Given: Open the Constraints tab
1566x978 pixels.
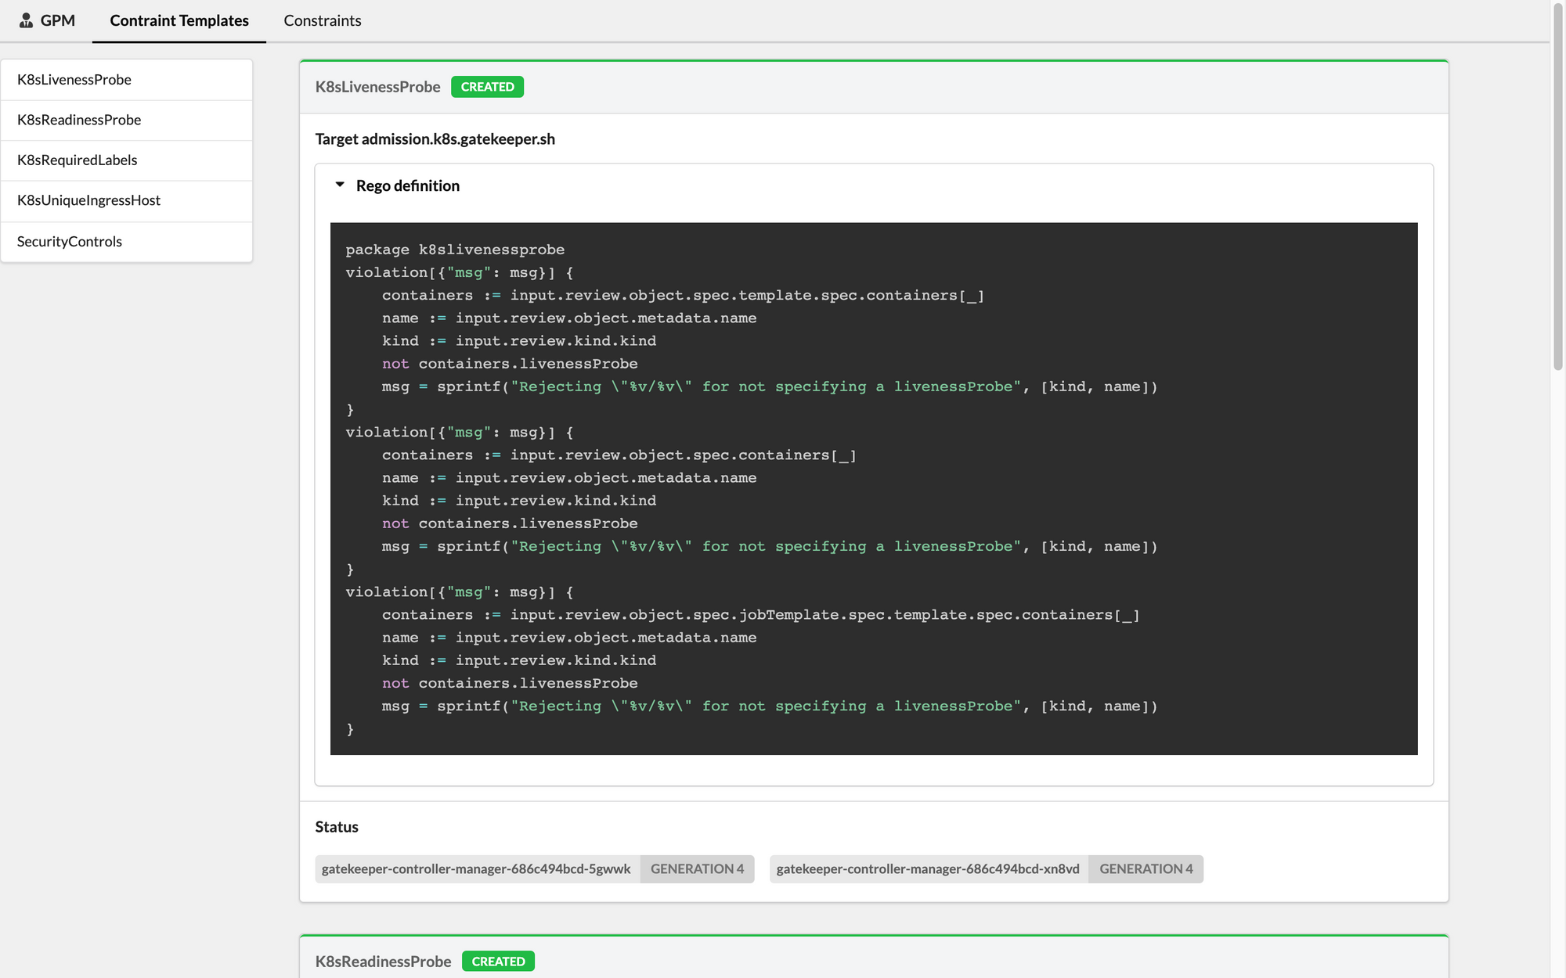Looking at the screenshot, I should (x=322, y=20).
